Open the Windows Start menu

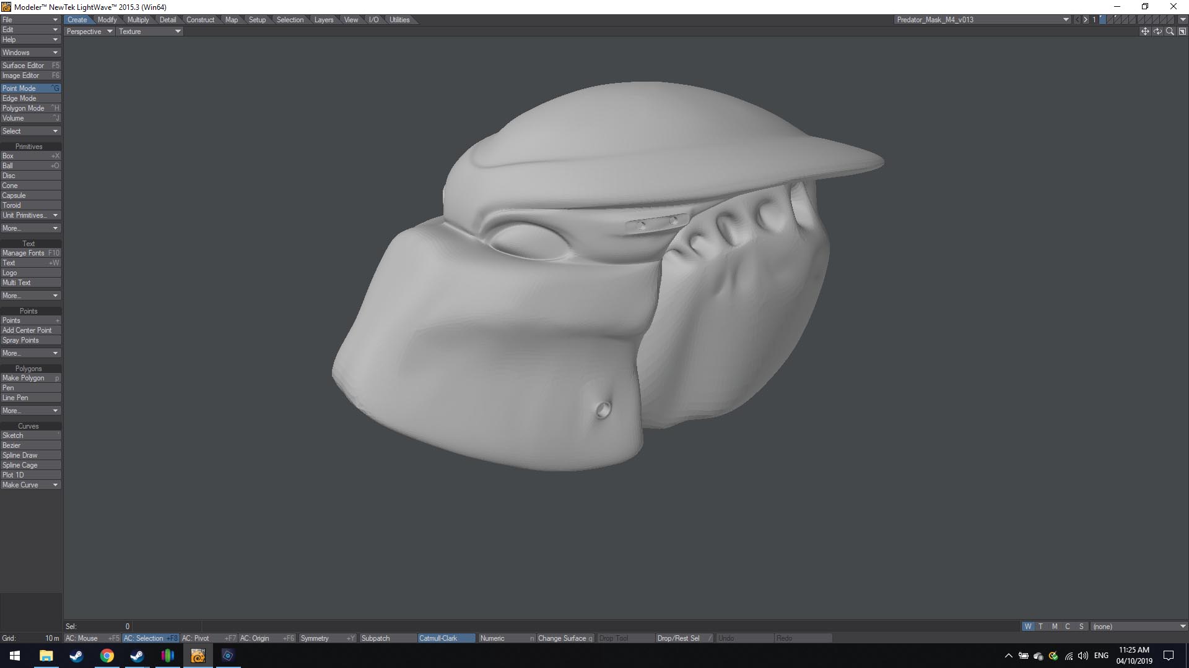pos(15,656)
